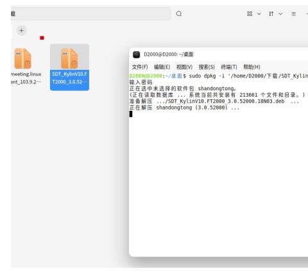
Task: Add a new tab with plus button
Action: (21, 31)
